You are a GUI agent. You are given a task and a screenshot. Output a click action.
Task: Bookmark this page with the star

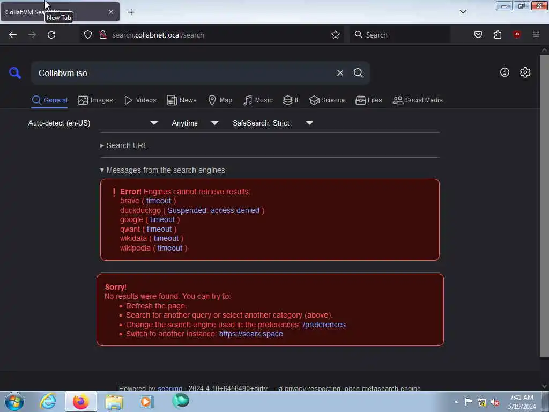[336, 35]
